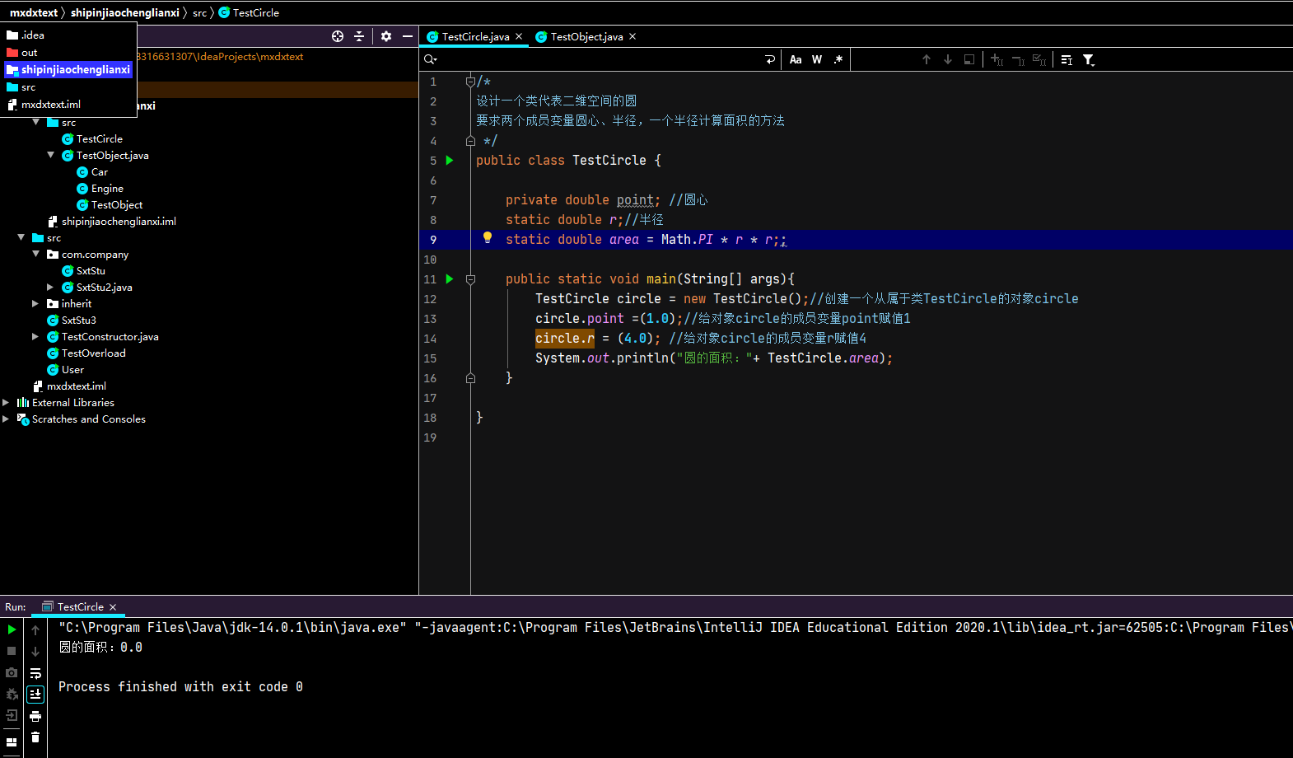
Task: Open the find filter funnel dropdown
Action: tap(1089, 59)
